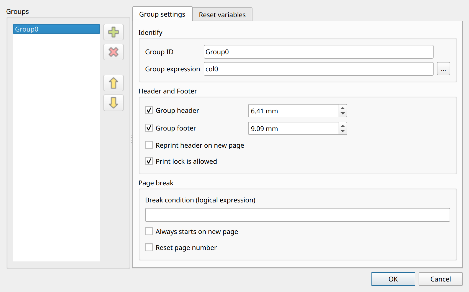Increase the group header height
The height and width of the screenshot is (292, 469).
click(343, 108)
